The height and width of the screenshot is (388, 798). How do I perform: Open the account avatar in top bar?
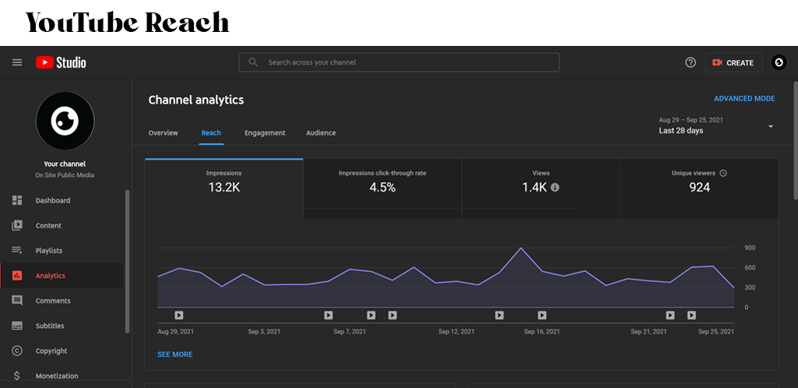[x=779, y=62]
